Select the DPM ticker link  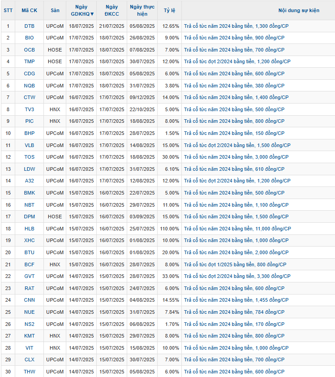(29, 217)
